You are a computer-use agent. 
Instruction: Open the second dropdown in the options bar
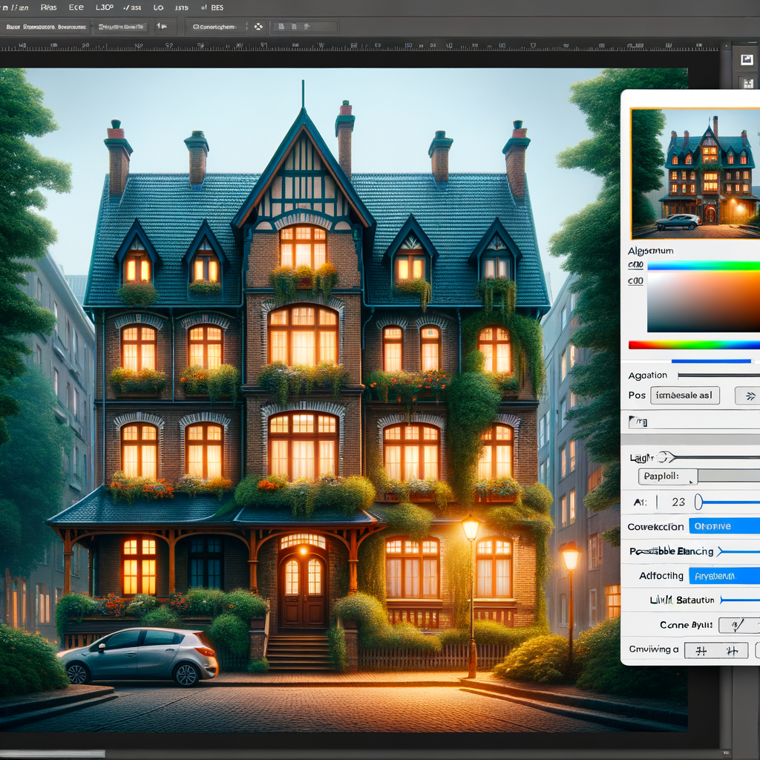[121, 27]
